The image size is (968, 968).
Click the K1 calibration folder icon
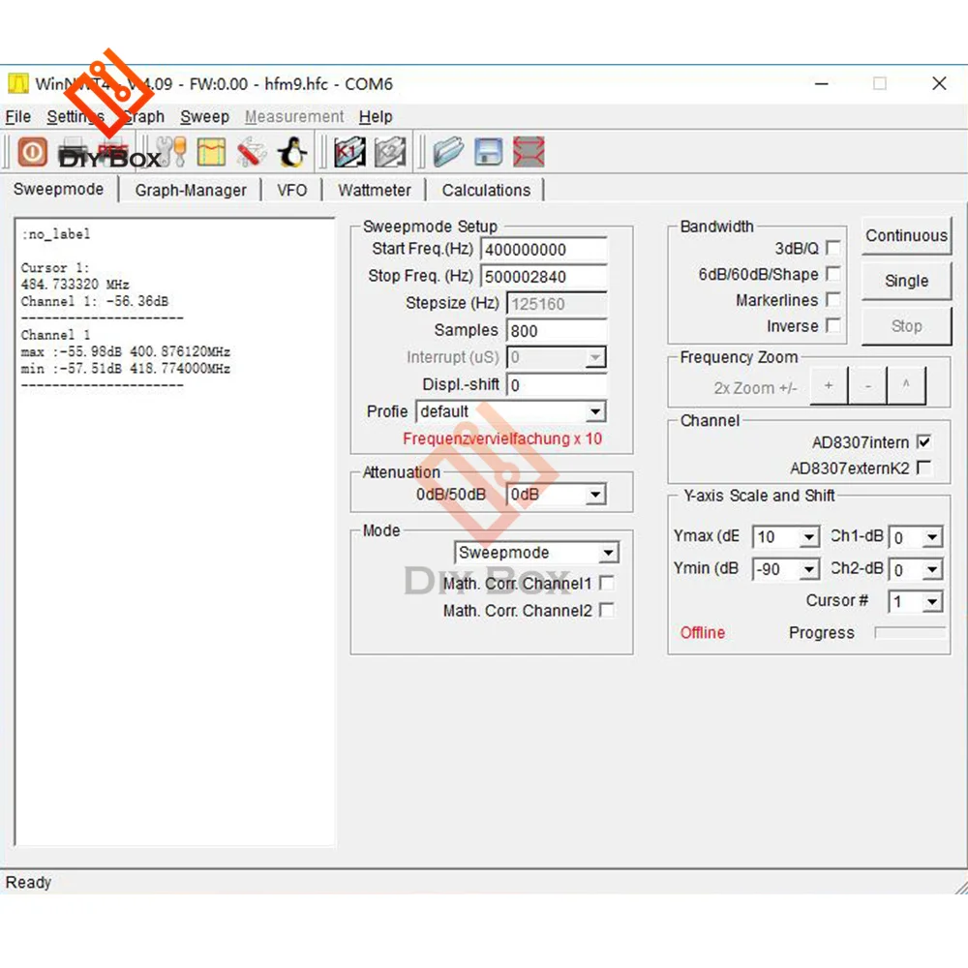(x=350, y=153)
